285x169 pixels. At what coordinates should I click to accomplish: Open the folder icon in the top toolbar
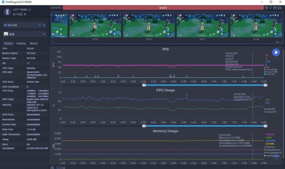pos(275,8)
